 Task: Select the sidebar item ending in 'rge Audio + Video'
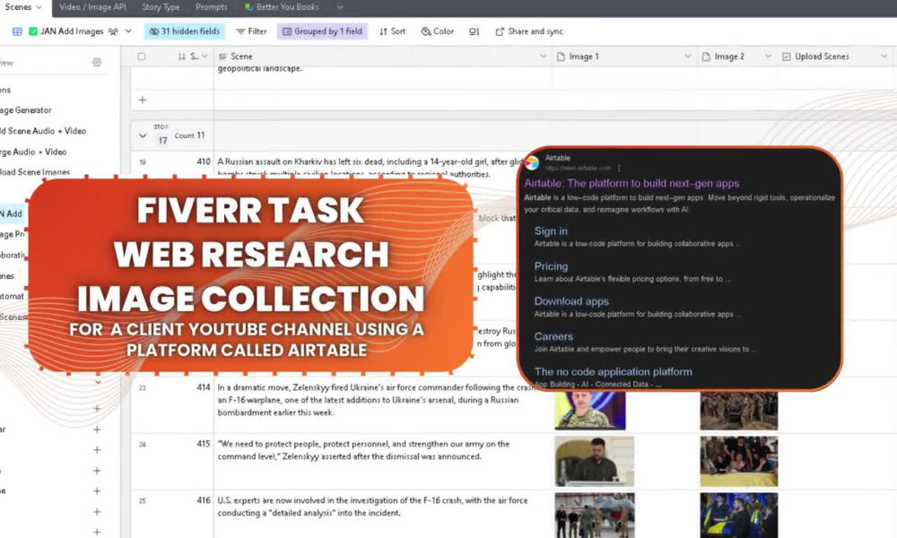coord(33,152)
